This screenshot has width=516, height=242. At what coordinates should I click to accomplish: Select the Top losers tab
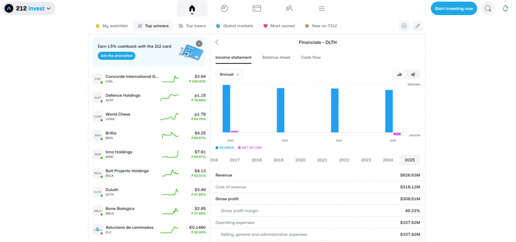tap(192, 26)
